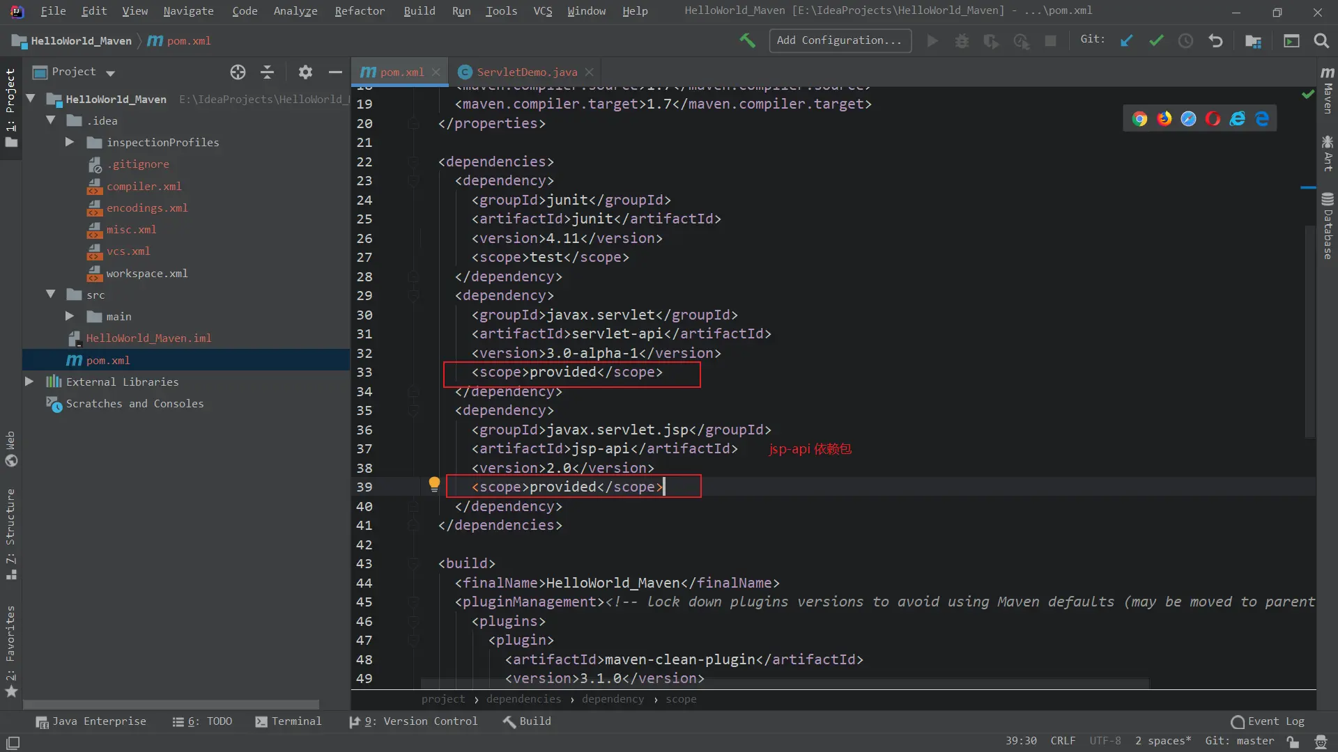Viewport: 1338px width, 752px height.
Task: Toggle the Maven tool window
Action: click(1328, 91)
